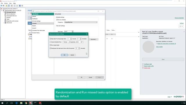Collapse the Administration Server tree node

(2, 10)
